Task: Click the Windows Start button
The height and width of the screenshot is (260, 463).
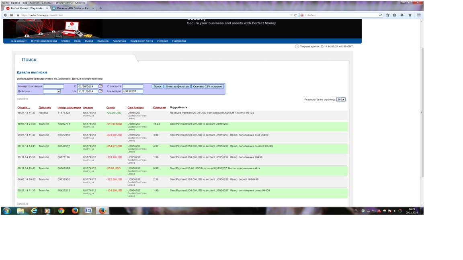Action: [x=6, y=211]
